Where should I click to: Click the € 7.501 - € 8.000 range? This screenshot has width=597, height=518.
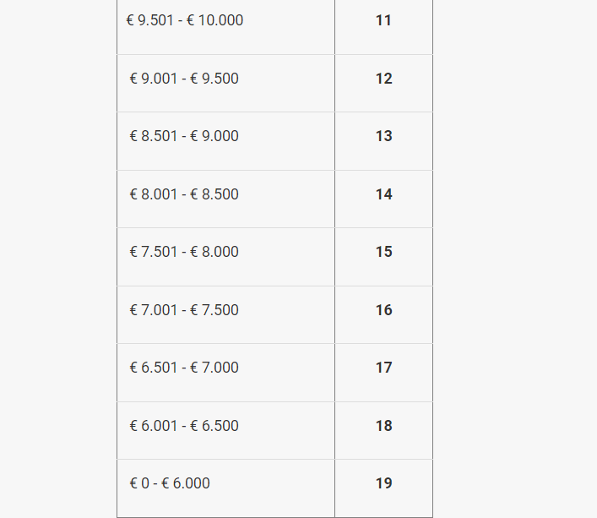click(184, 252)
